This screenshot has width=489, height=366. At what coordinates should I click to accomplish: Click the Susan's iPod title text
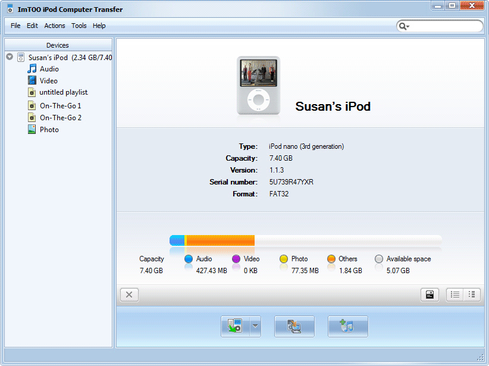(x=333, y=107)
